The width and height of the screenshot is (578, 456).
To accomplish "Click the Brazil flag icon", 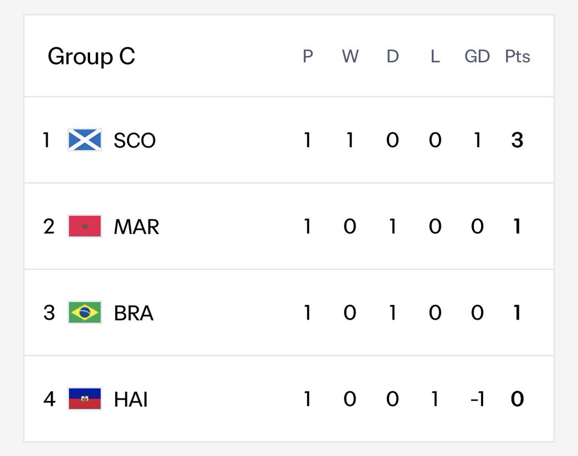I will pyautogui.click(x=85, y=312).
